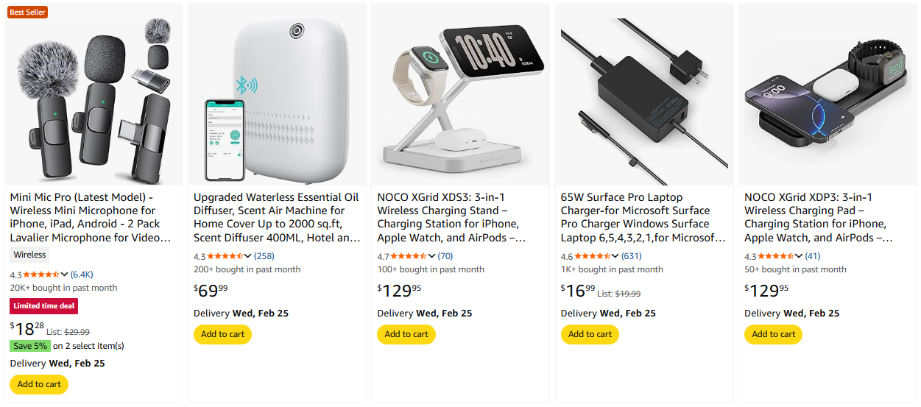The height and width of the screenshot is (407, 921).
Task: Add Essential Oil Diffuser to cart
Action: click(x=222, y=334)
